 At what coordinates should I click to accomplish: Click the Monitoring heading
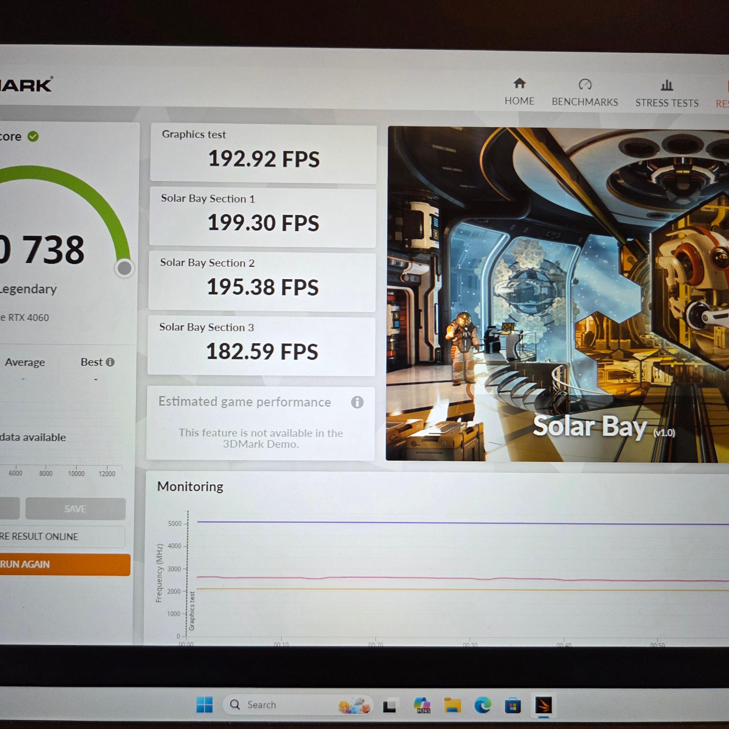(x=190, y=487)
